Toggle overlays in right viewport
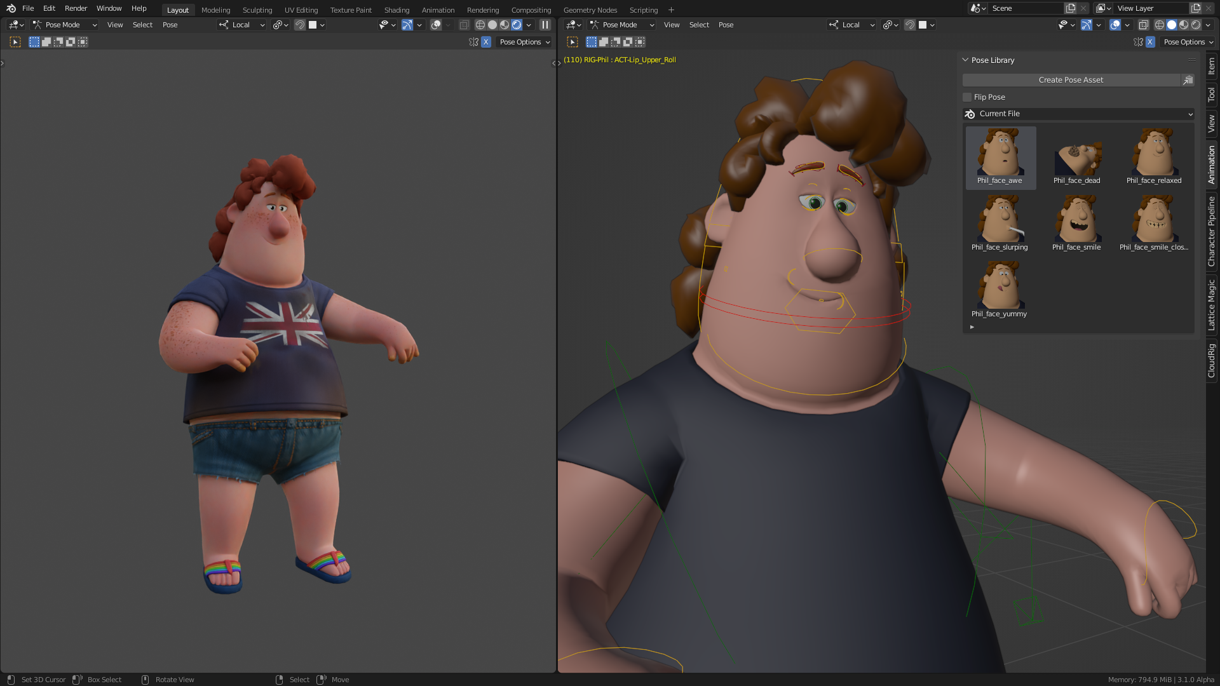The width and height of the screenshot is (1220, 686). (x=1115, y=25)
